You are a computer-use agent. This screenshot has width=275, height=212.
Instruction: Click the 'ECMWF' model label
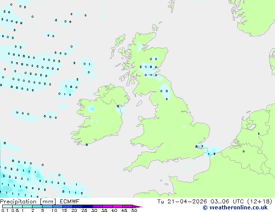70,202
